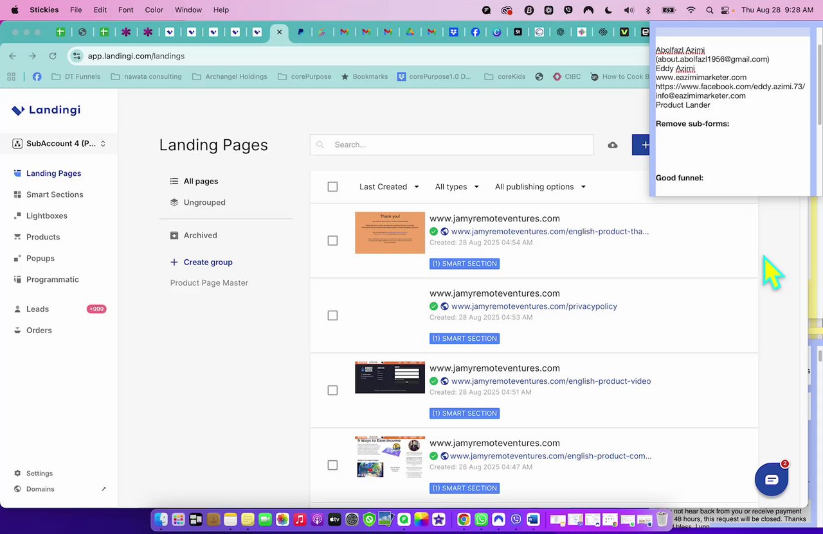Image resolution: width=823 pixels, height=534 pixels.
Task: Select the english-product-tha... page checkbox
Action: click(x=332, y=241)
